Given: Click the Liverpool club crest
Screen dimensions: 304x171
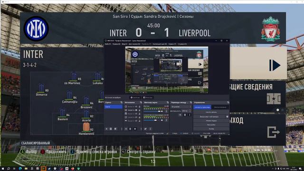Looking at the screenshot, I should [x=271, y=28].
